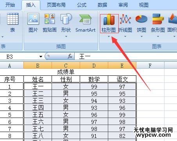Switch to the 视图 View tab

144,5
